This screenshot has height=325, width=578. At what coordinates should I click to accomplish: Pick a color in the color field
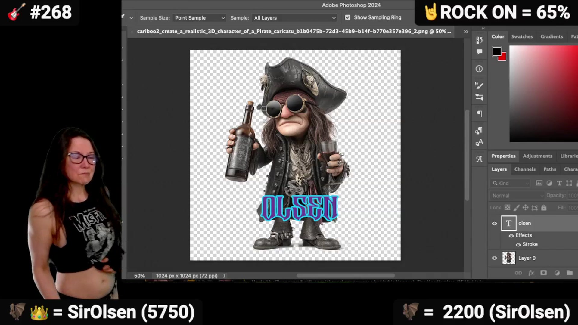[544, 94]
